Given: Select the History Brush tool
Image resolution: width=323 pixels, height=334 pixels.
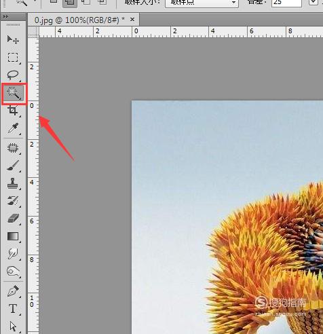Looking at the screenshot, I should click(13, 201).
